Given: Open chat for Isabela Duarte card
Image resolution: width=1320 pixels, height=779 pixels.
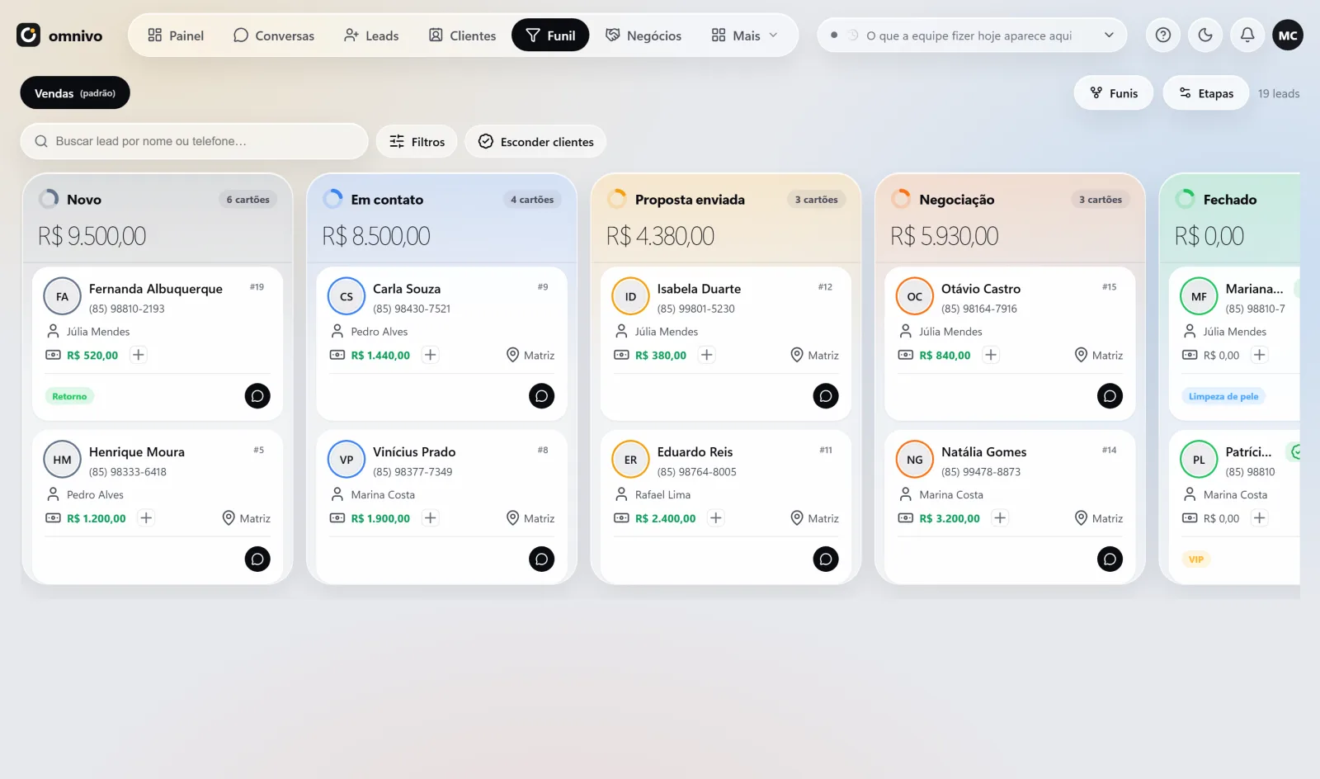Looking at the screenshot, I should point(826,396).
